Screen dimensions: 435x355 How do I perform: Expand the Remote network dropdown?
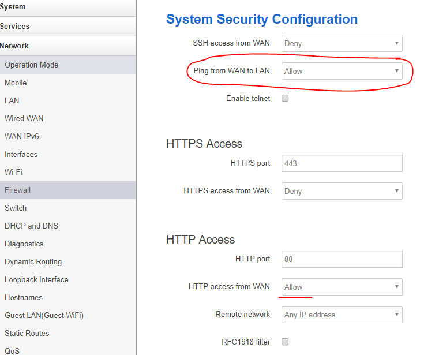pos(342,315)
